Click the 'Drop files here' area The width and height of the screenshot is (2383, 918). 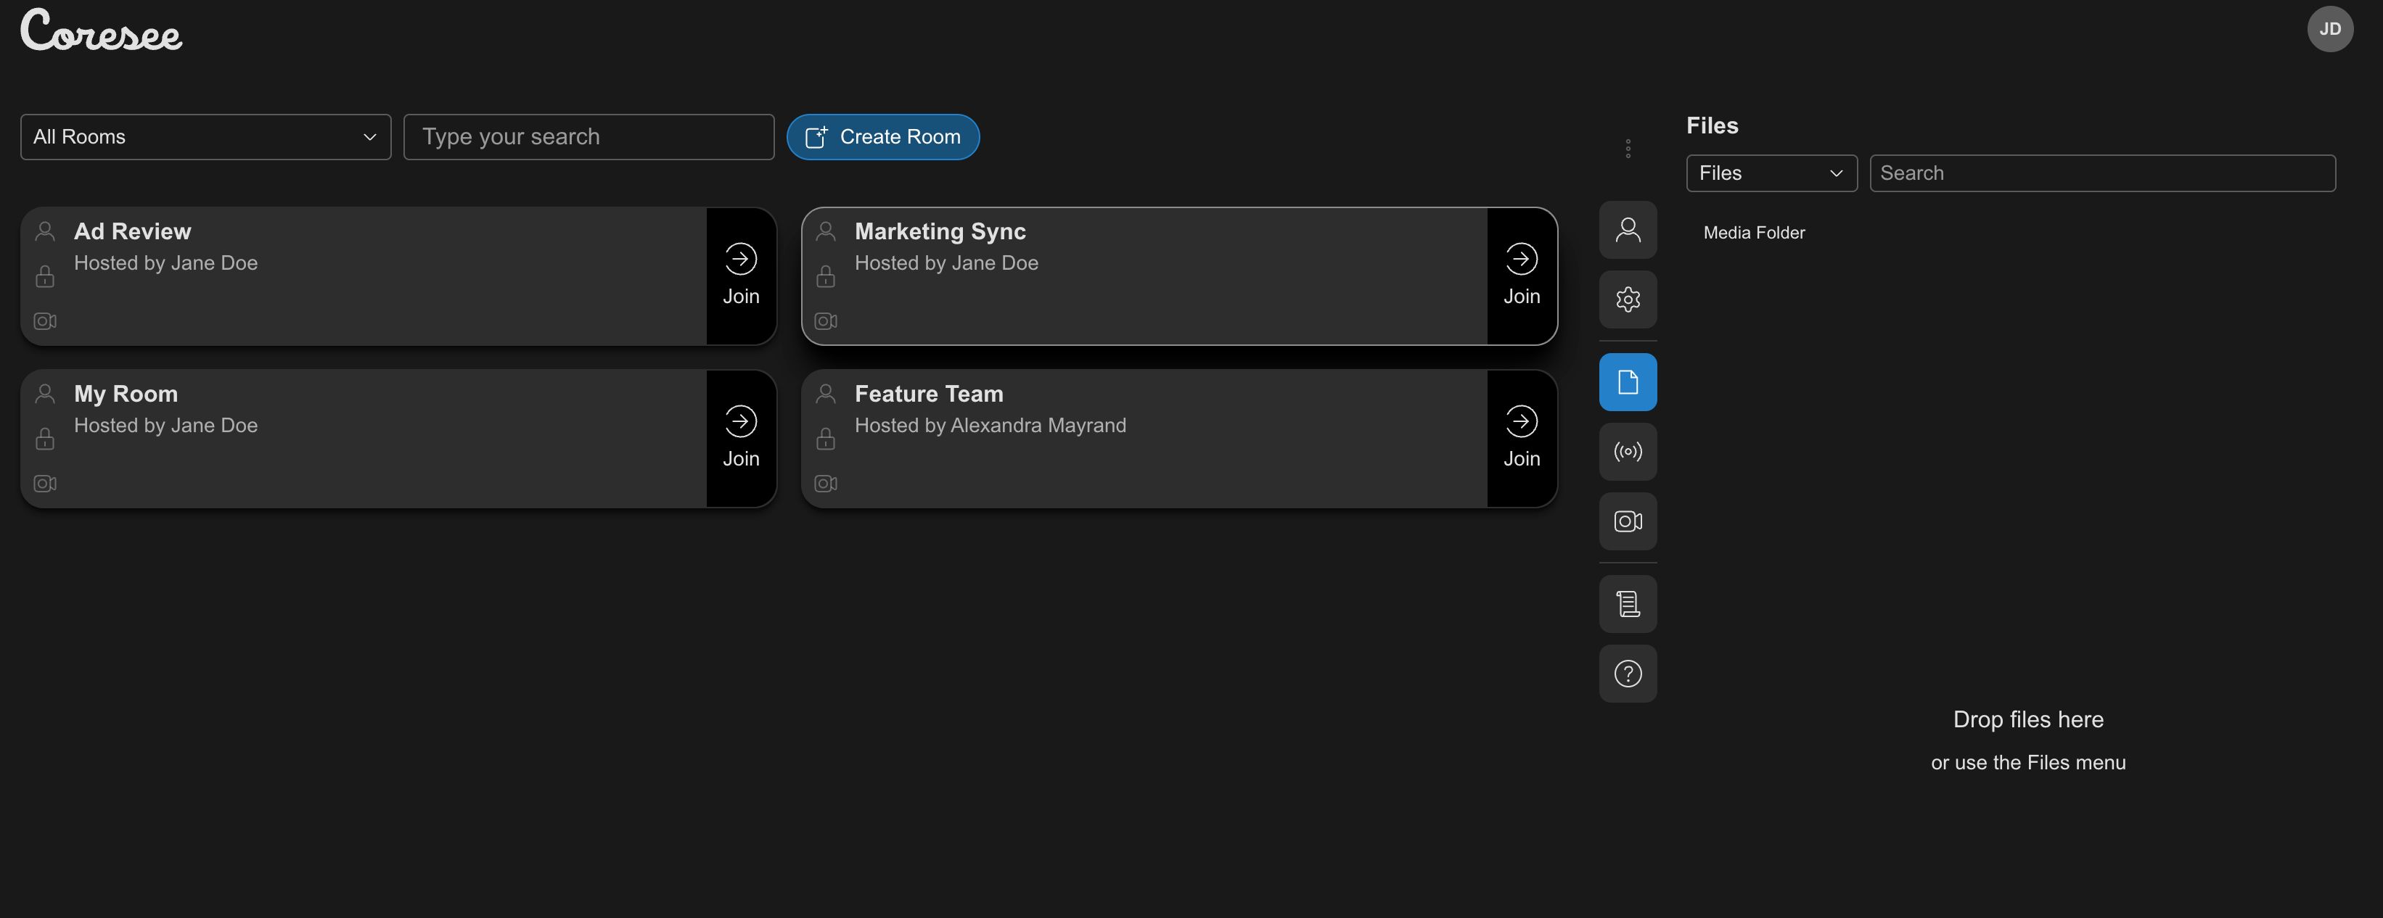click(x=2027, y=719)
